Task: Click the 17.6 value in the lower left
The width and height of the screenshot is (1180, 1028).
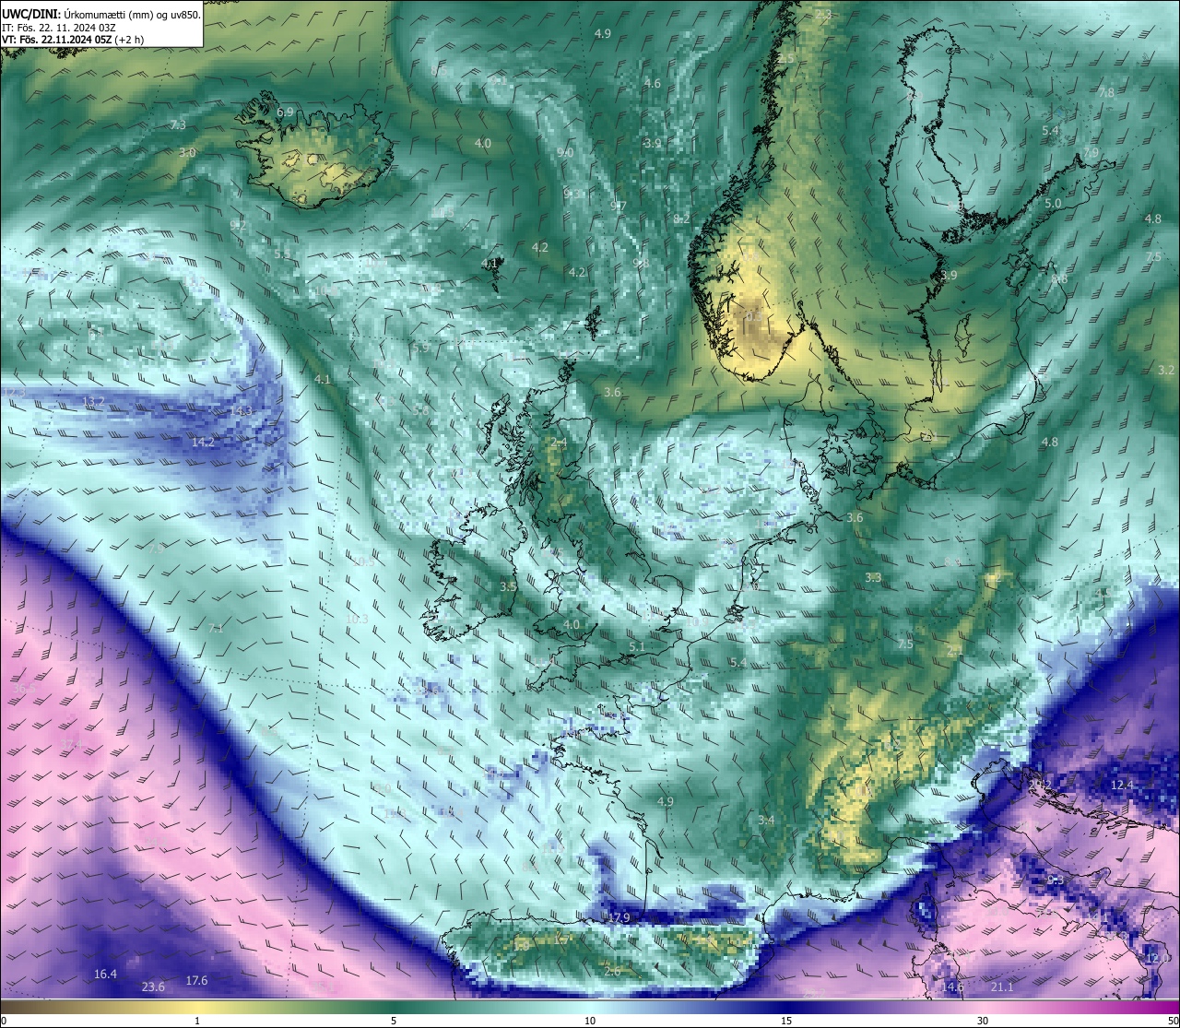Action: click(x=196, y=981)
